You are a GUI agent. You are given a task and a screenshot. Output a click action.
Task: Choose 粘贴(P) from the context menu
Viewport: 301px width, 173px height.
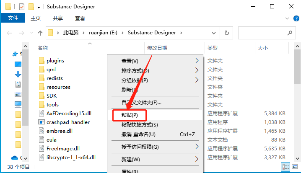tap(155, 115)
